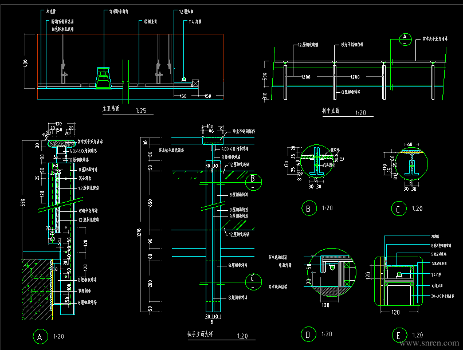Click the left "150" dimension under the ceiling section
Viewport: 463px width, 350px height.
tap(183, 96)
